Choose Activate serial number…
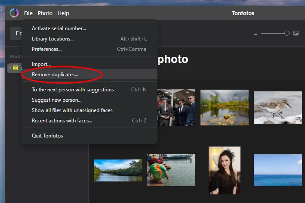This screenshot has width=305, height=203. [x=89, y=28]
